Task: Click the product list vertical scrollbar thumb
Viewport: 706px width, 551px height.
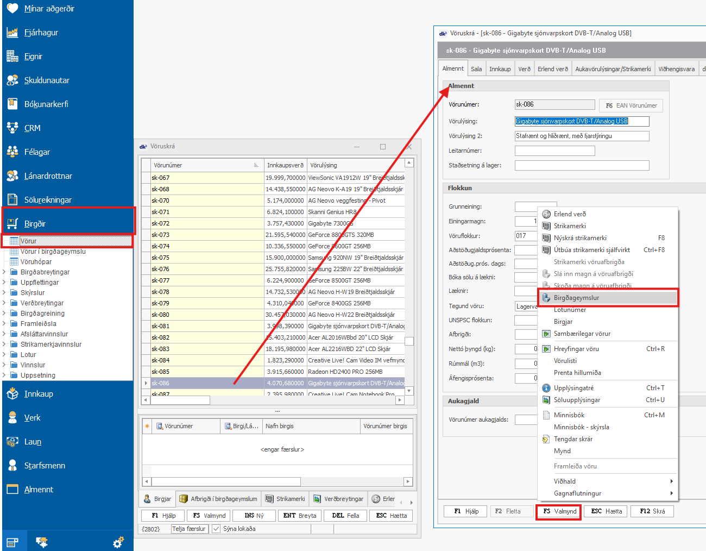Action: [409, 341]
